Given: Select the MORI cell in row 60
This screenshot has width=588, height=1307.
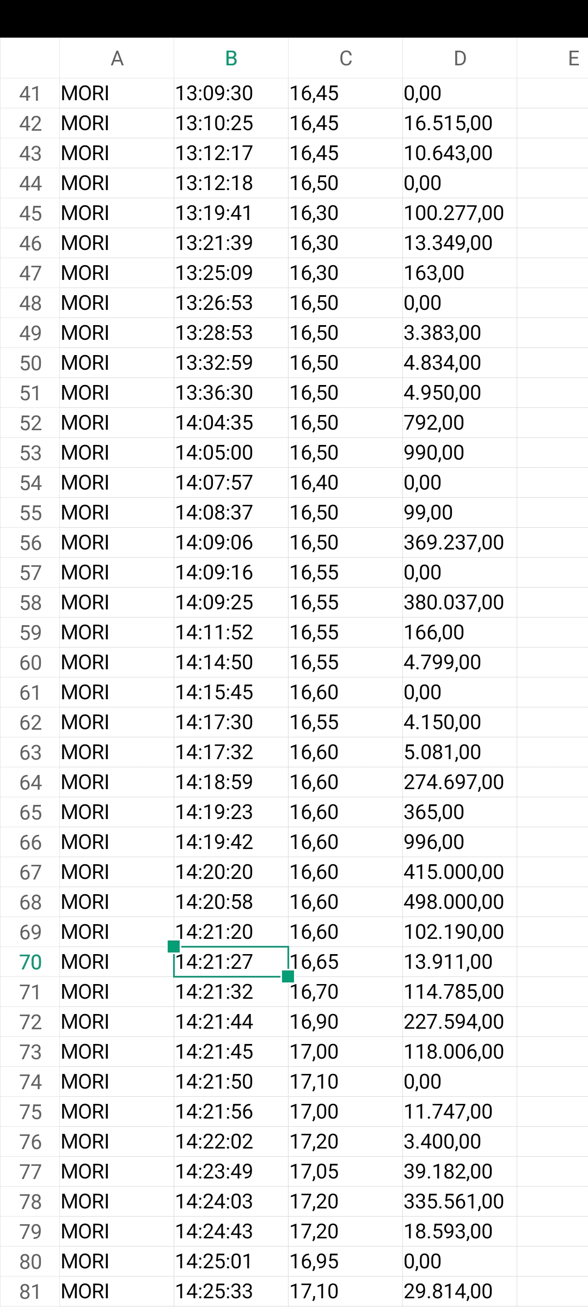Looking at the screenshot, I should pyautogui.click(x=117, y=663).
